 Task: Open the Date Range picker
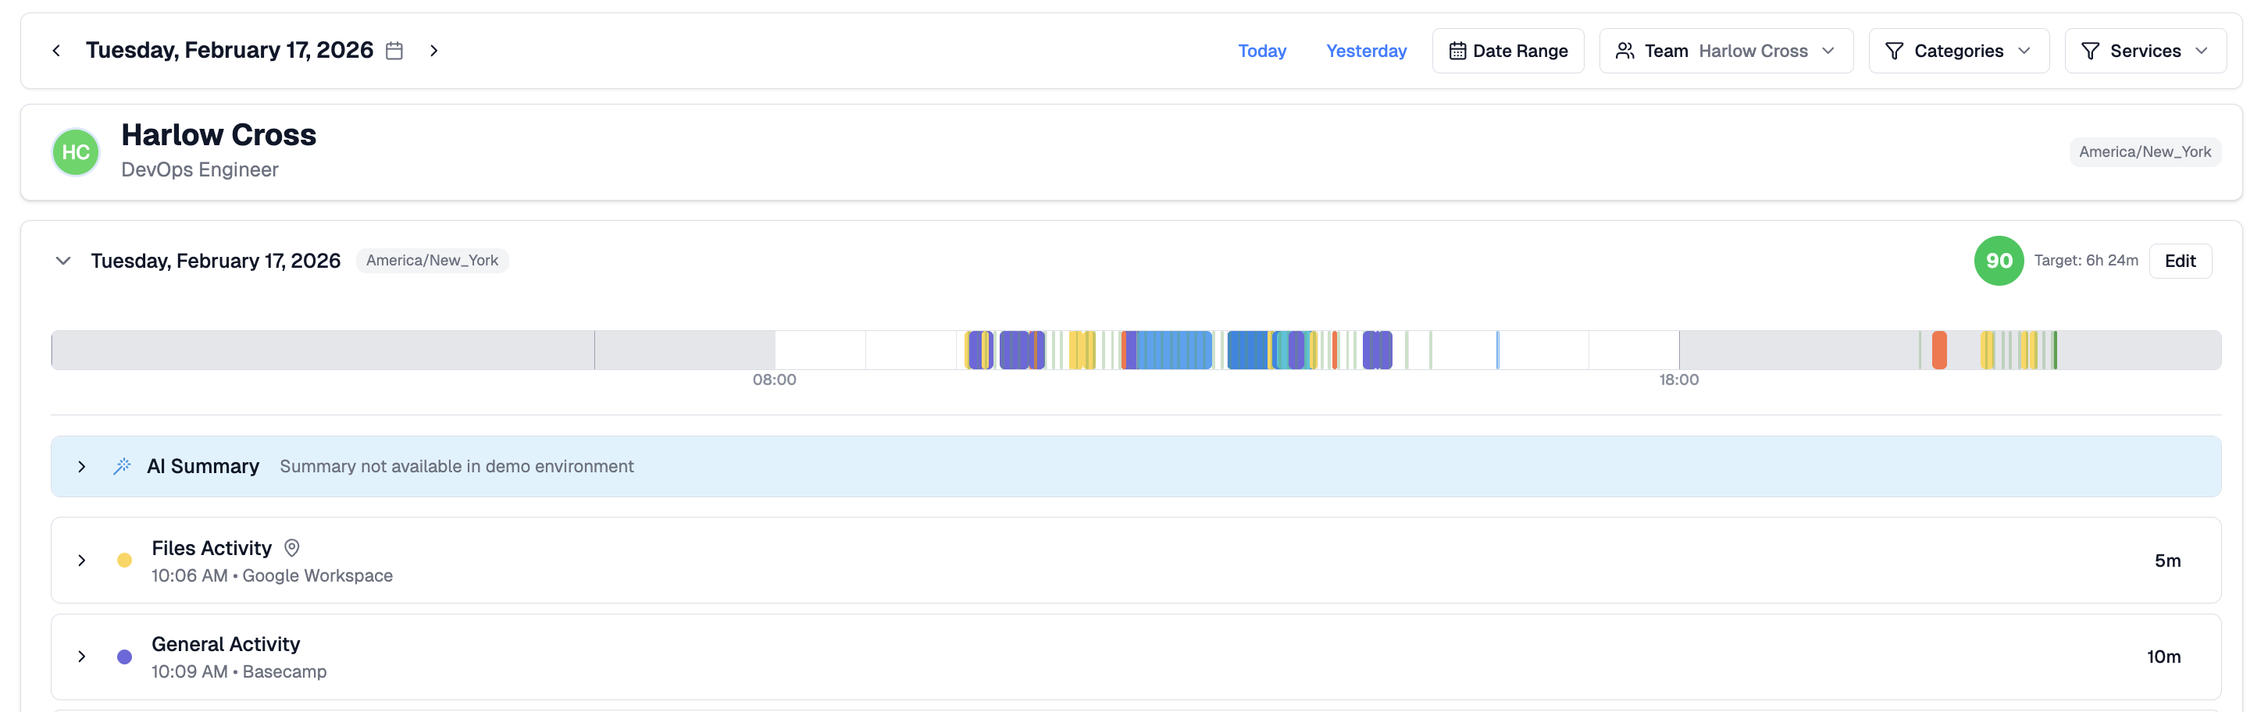(x=1507, y=51)
